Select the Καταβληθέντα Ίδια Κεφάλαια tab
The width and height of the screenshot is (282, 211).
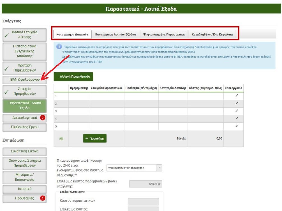tap(212, 34)
